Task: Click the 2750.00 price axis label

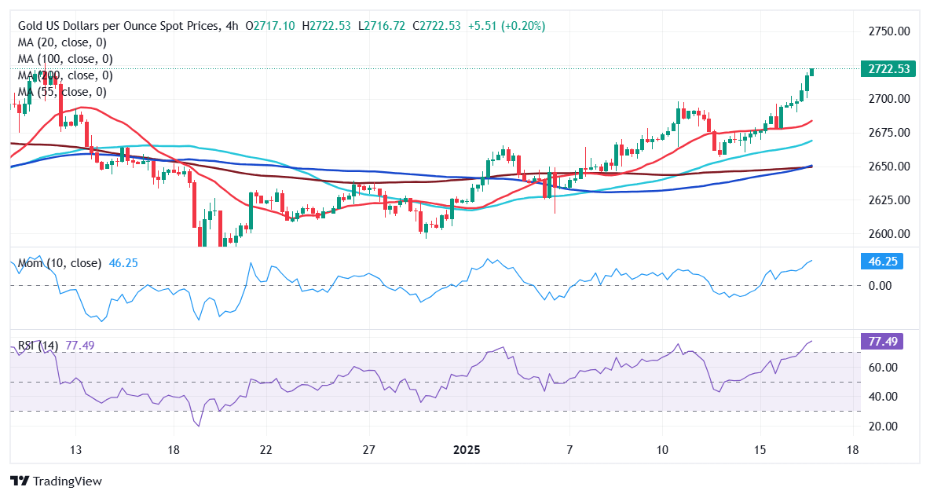Action: point(888,31)
